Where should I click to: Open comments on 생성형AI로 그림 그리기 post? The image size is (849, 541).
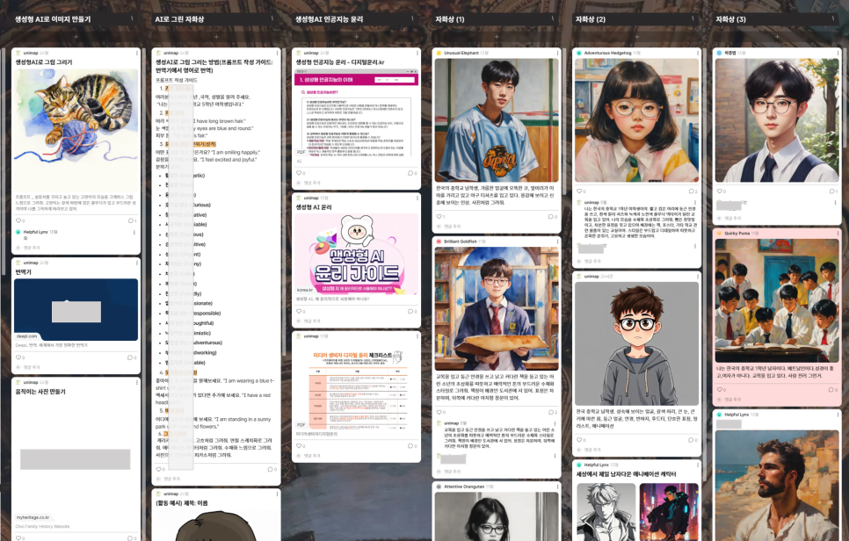click(132, 220)
